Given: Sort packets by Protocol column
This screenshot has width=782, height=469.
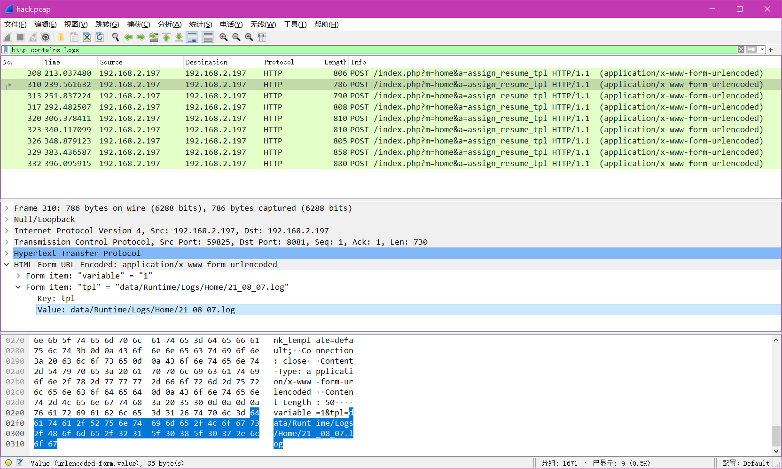Looking at the screenshot, I should click(x=292, y=62).
